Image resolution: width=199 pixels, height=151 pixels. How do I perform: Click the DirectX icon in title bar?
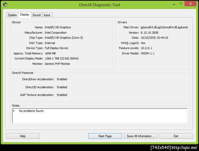(x=5, y=5)
